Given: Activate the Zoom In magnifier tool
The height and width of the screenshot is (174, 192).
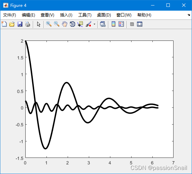Looking at the screenshot, I should [49, 24].
